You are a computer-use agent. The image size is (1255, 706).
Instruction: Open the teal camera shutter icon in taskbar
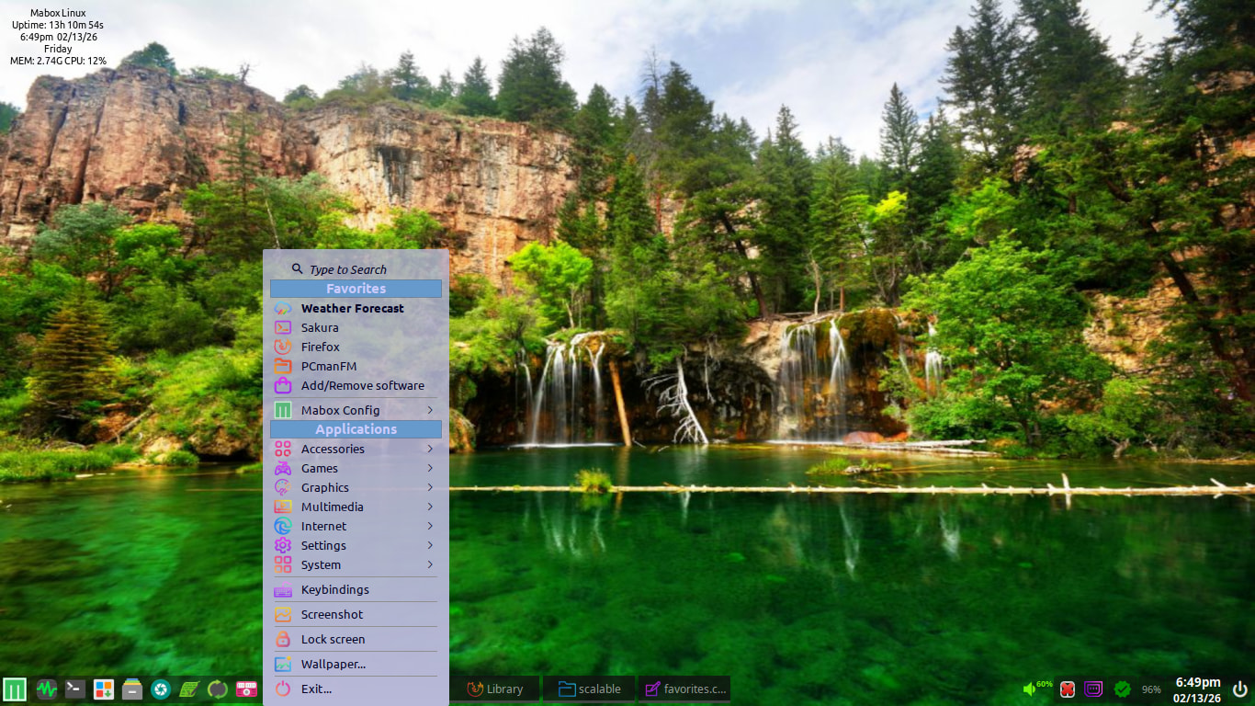coord(161,689)
